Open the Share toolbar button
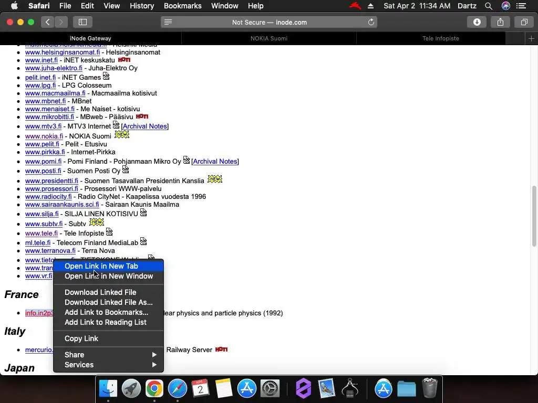The height and width of the screenshot is (403, 538). click(x=500, y=22)
